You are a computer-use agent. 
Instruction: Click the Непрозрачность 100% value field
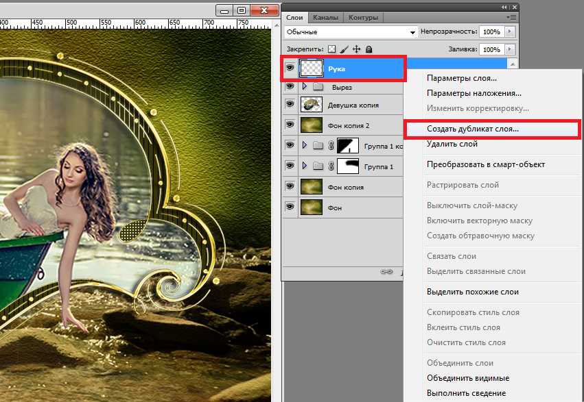[491, 32]
